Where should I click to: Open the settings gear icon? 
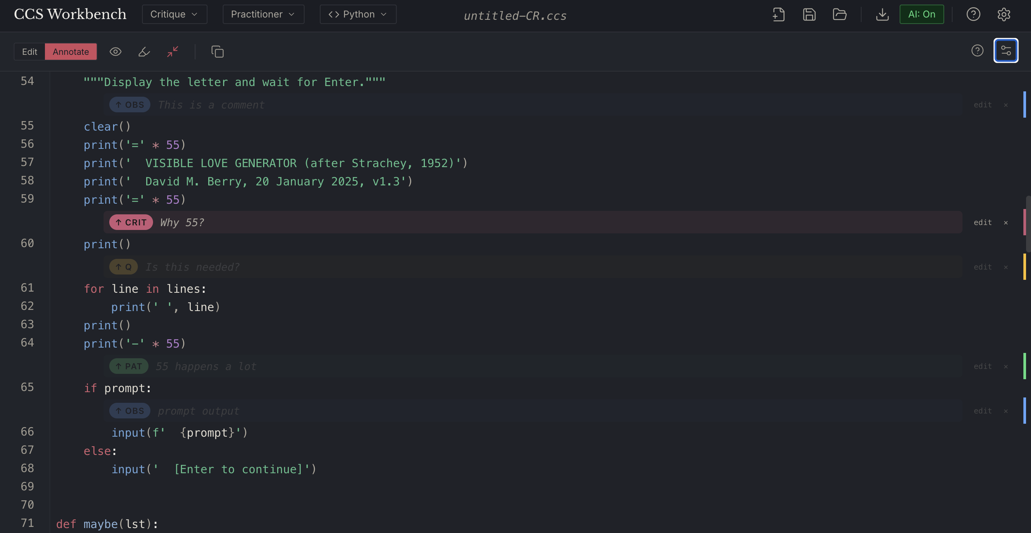pos(1003,14)
